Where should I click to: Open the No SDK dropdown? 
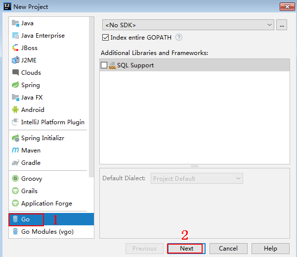click(x=188, y=25)
